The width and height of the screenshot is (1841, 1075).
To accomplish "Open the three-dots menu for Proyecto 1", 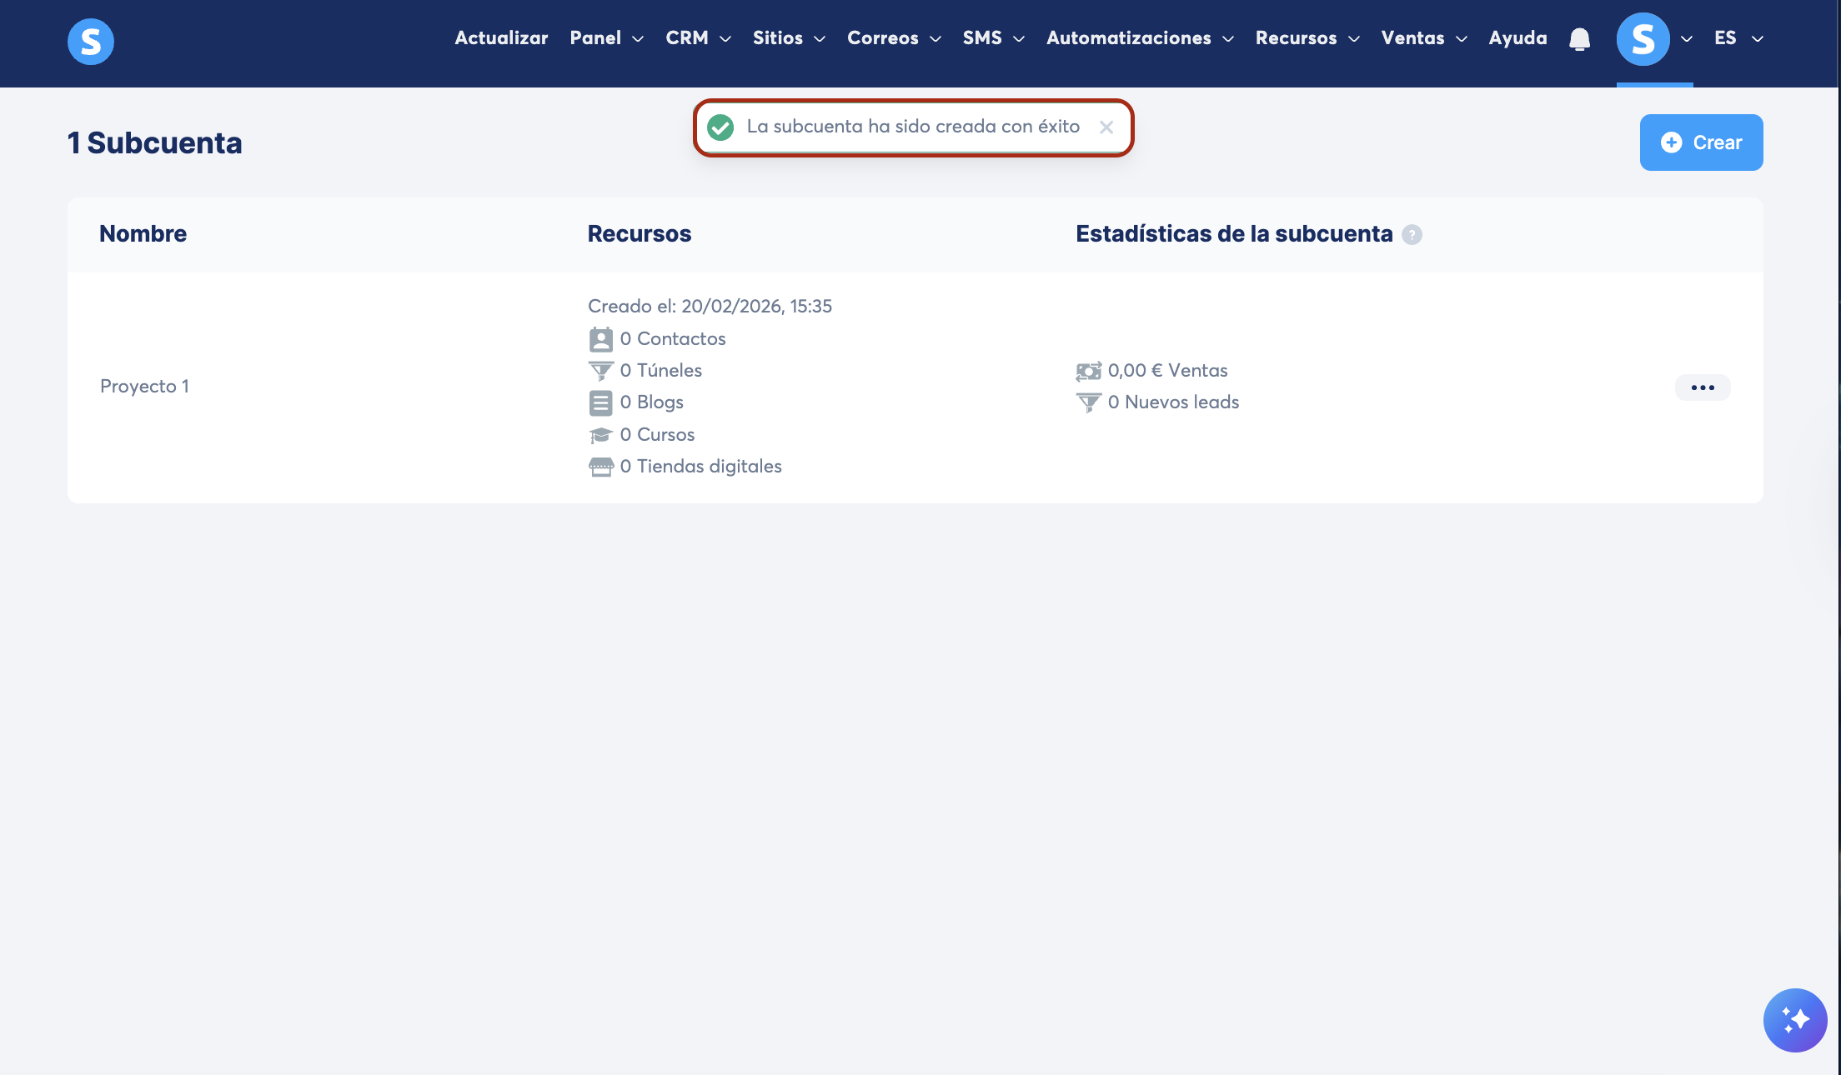I will [x=1703, y=387].
